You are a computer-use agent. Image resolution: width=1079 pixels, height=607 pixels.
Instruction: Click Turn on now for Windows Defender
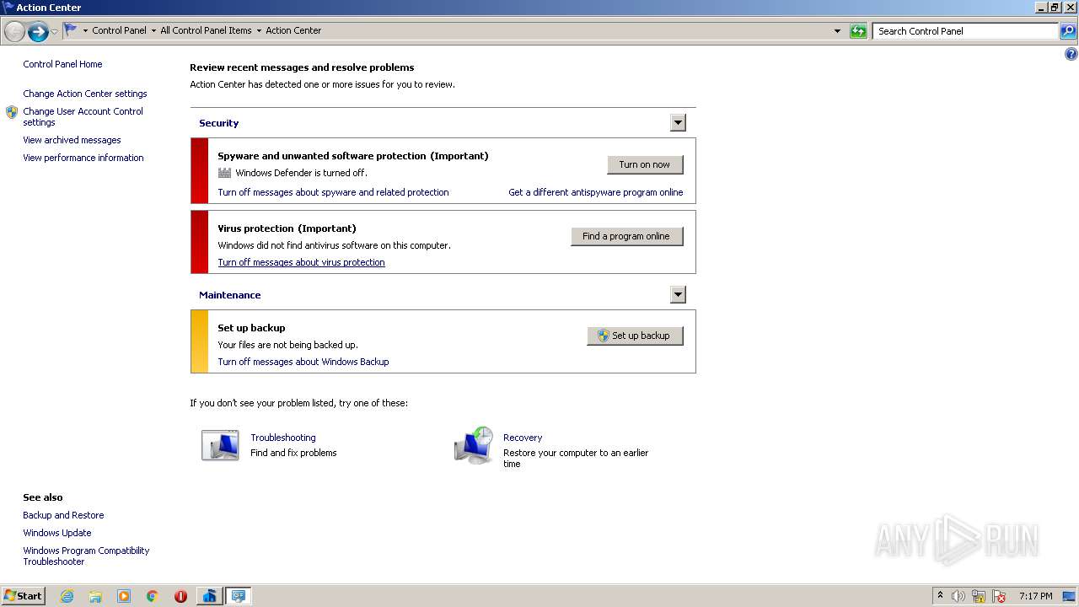coord(645,164)
